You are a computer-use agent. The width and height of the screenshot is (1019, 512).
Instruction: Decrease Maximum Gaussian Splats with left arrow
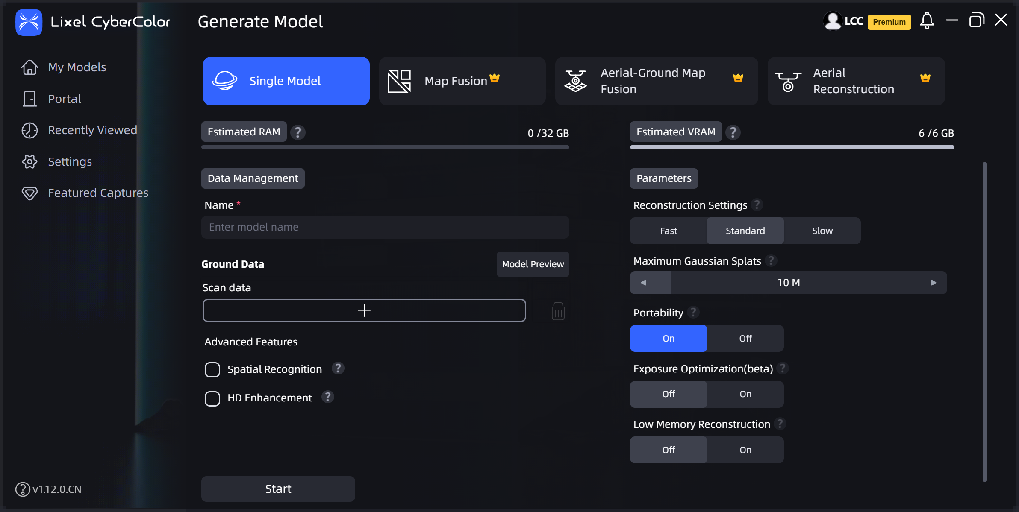(643, 283)
